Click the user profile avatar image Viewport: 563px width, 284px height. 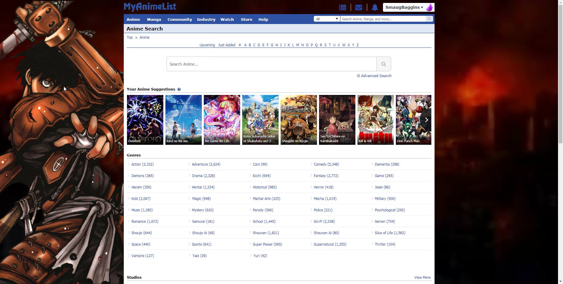[x=429, y=8]
